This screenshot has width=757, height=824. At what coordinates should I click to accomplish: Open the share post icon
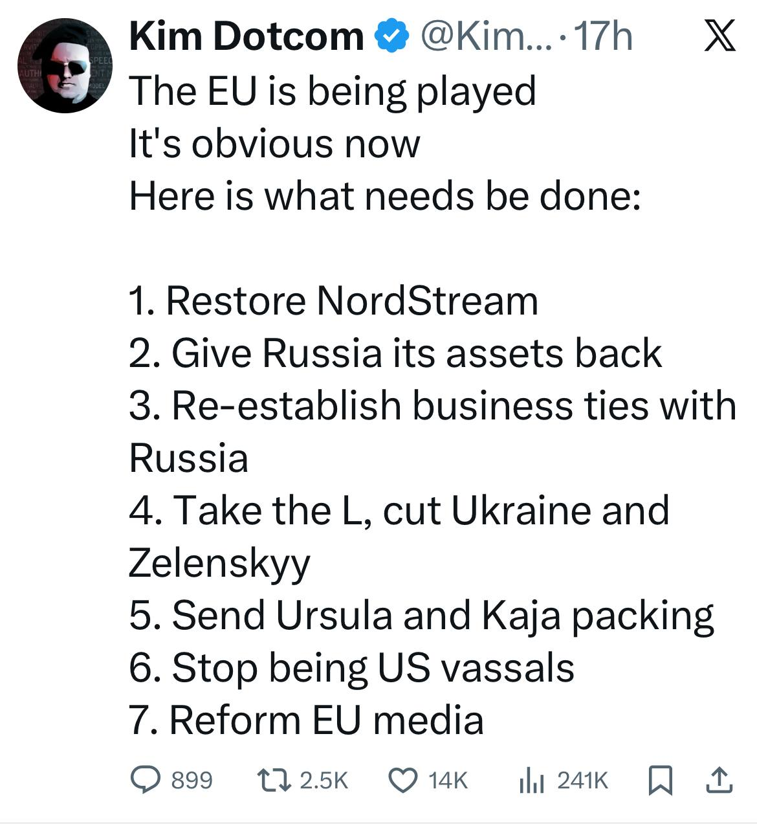[719, 780]
